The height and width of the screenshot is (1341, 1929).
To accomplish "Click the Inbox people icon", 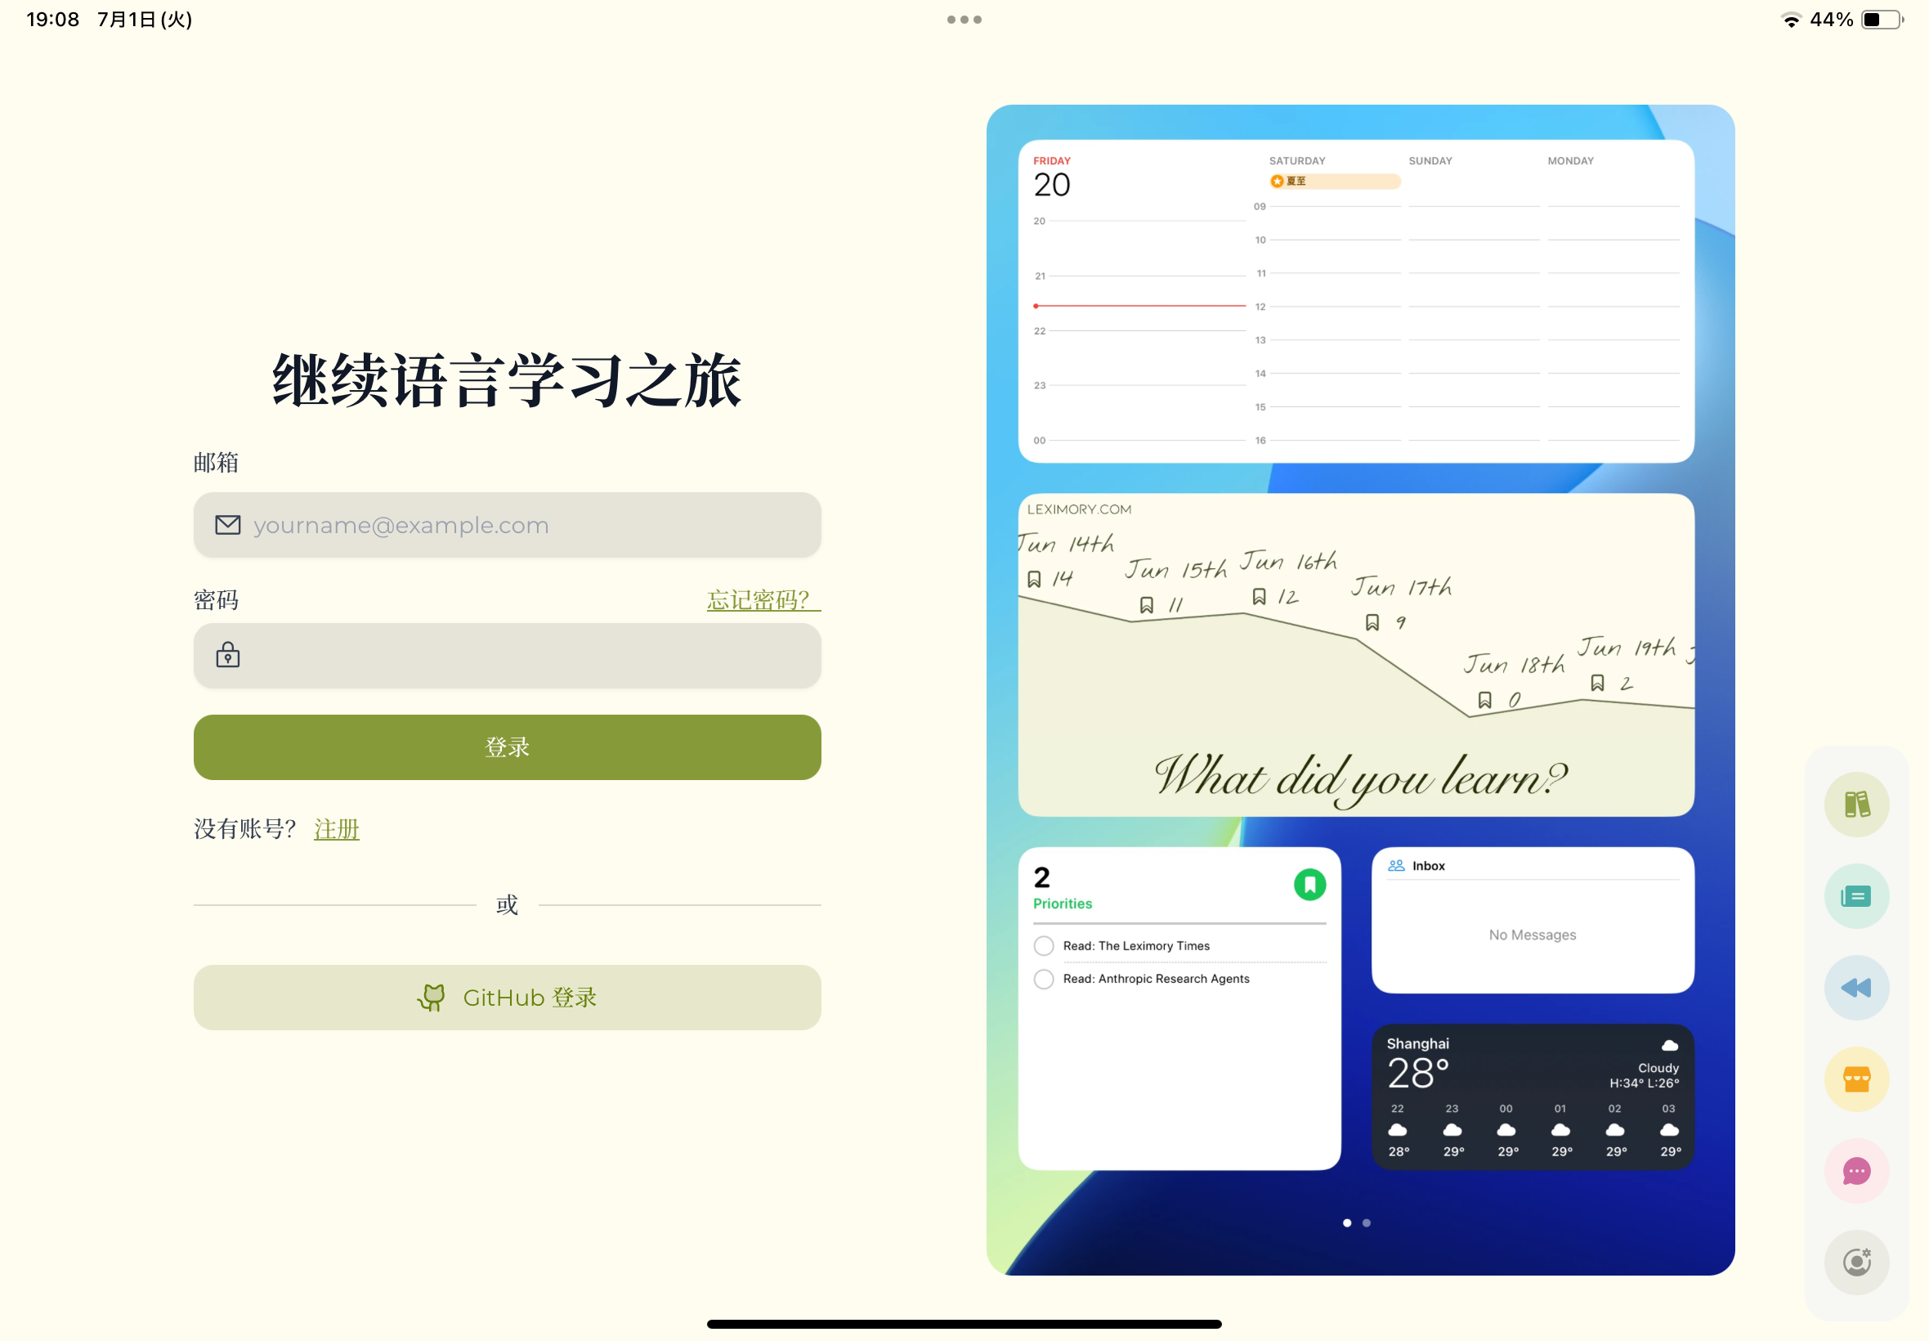I will coord(1396,865).
